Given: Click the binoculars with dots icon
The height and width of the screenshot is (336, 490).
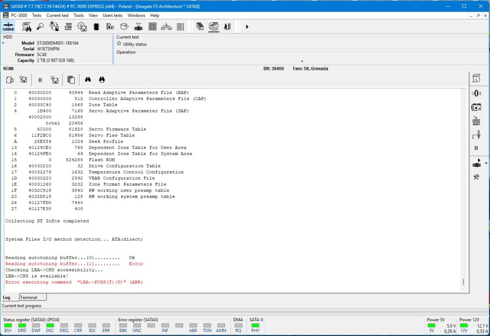Looking at the screenshot, I should pos(102,80).
